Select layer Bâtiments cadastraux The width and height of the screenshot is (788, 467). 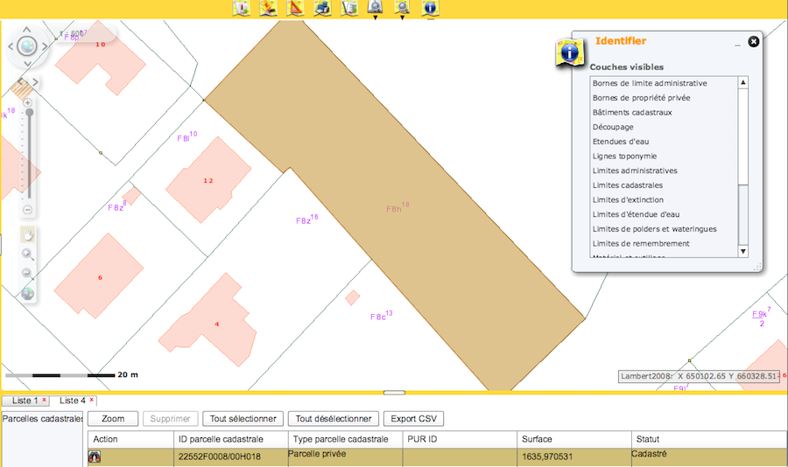tap(631, 113)
